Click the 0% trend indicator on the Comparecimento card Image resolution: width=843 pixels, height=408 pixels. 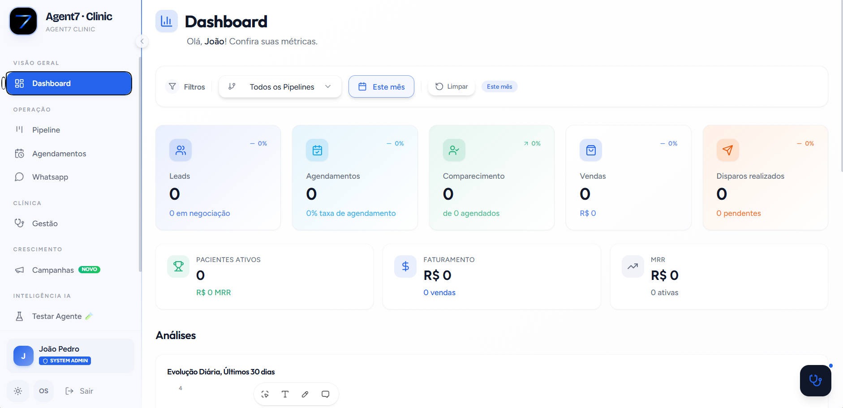[532, 143]
